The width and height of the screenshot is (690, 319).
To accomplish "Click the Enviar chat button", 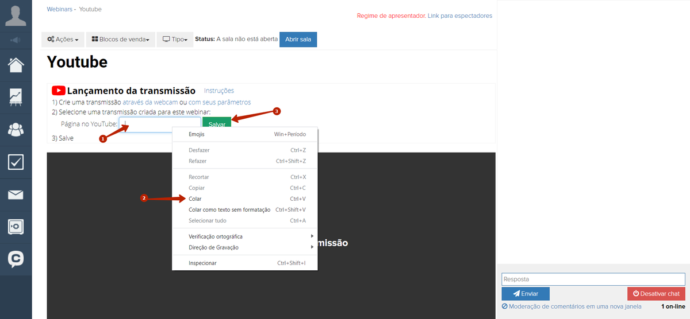I will tap(526, 293).
